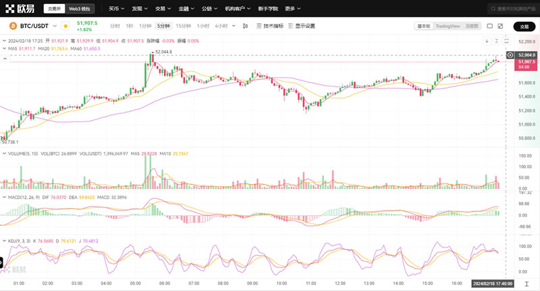Click the MA60 51,650.3 value

(92, 49)
